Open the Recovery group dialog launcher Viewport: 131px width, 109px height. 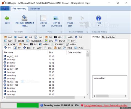[x=35, y=32]
